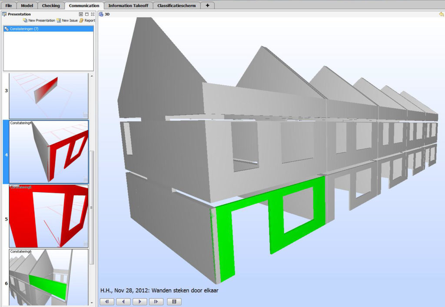Image resolution: width=445 pixels, height=307 pixels.
Task: Click the 3D view icon
Action: tap(101, 14)
